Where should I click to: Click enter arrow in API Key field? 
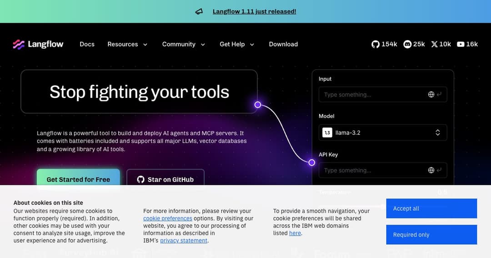(x=439, y=170)
